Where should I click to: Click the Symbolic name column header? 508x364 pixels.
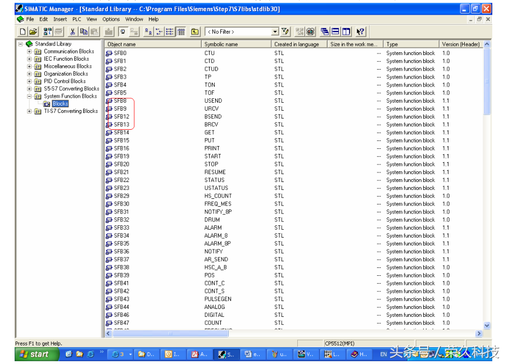tap(236, 44)
